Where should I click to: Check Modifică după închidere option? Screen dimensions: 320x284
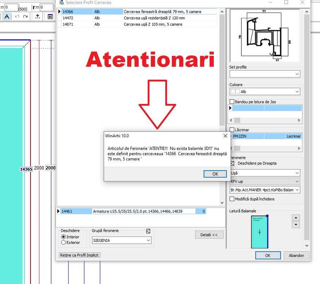coord(232,199)
